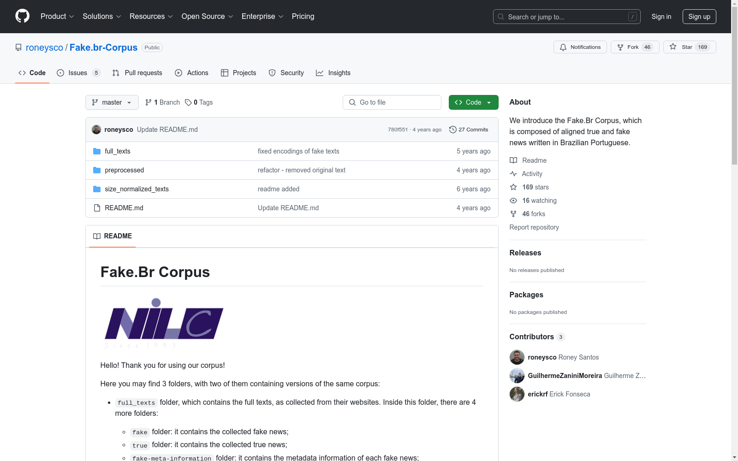The height and width of the screenshot is (461, 738).
Task: Focus the 'Search or jump to' field
Action: tap(567, 17)
